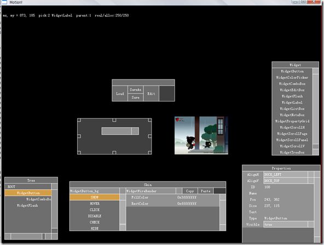
Task: Select WidgetComboBox node in the Tree panel
Action: (x=28, y=199)
